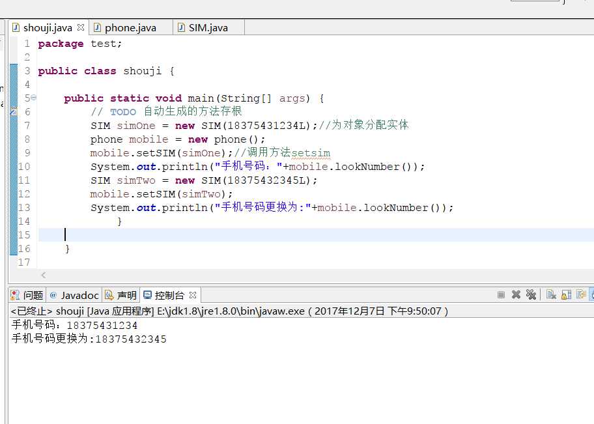
Task: Remove all terminated launches with double X
Action: (531, 295)
